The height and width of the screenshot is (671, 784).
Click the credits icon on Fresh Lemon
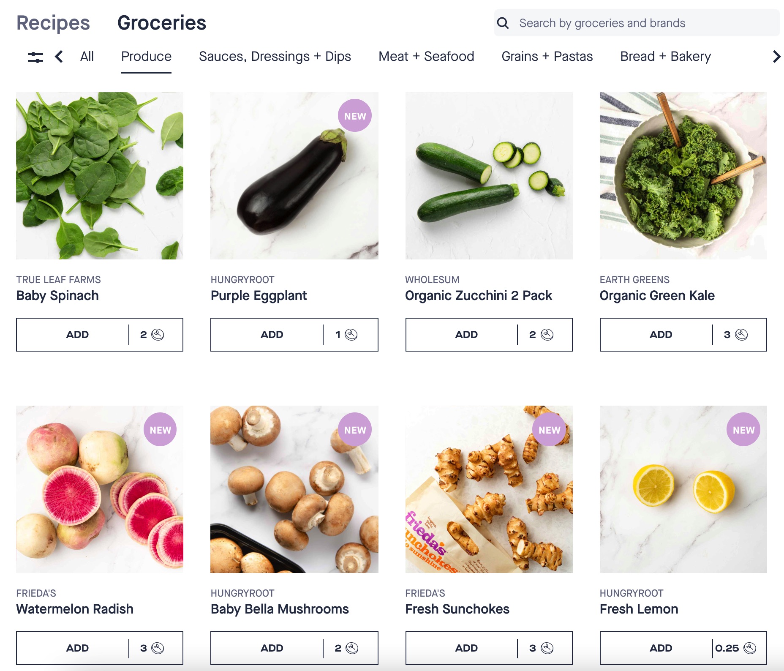[x=750, y=648]
